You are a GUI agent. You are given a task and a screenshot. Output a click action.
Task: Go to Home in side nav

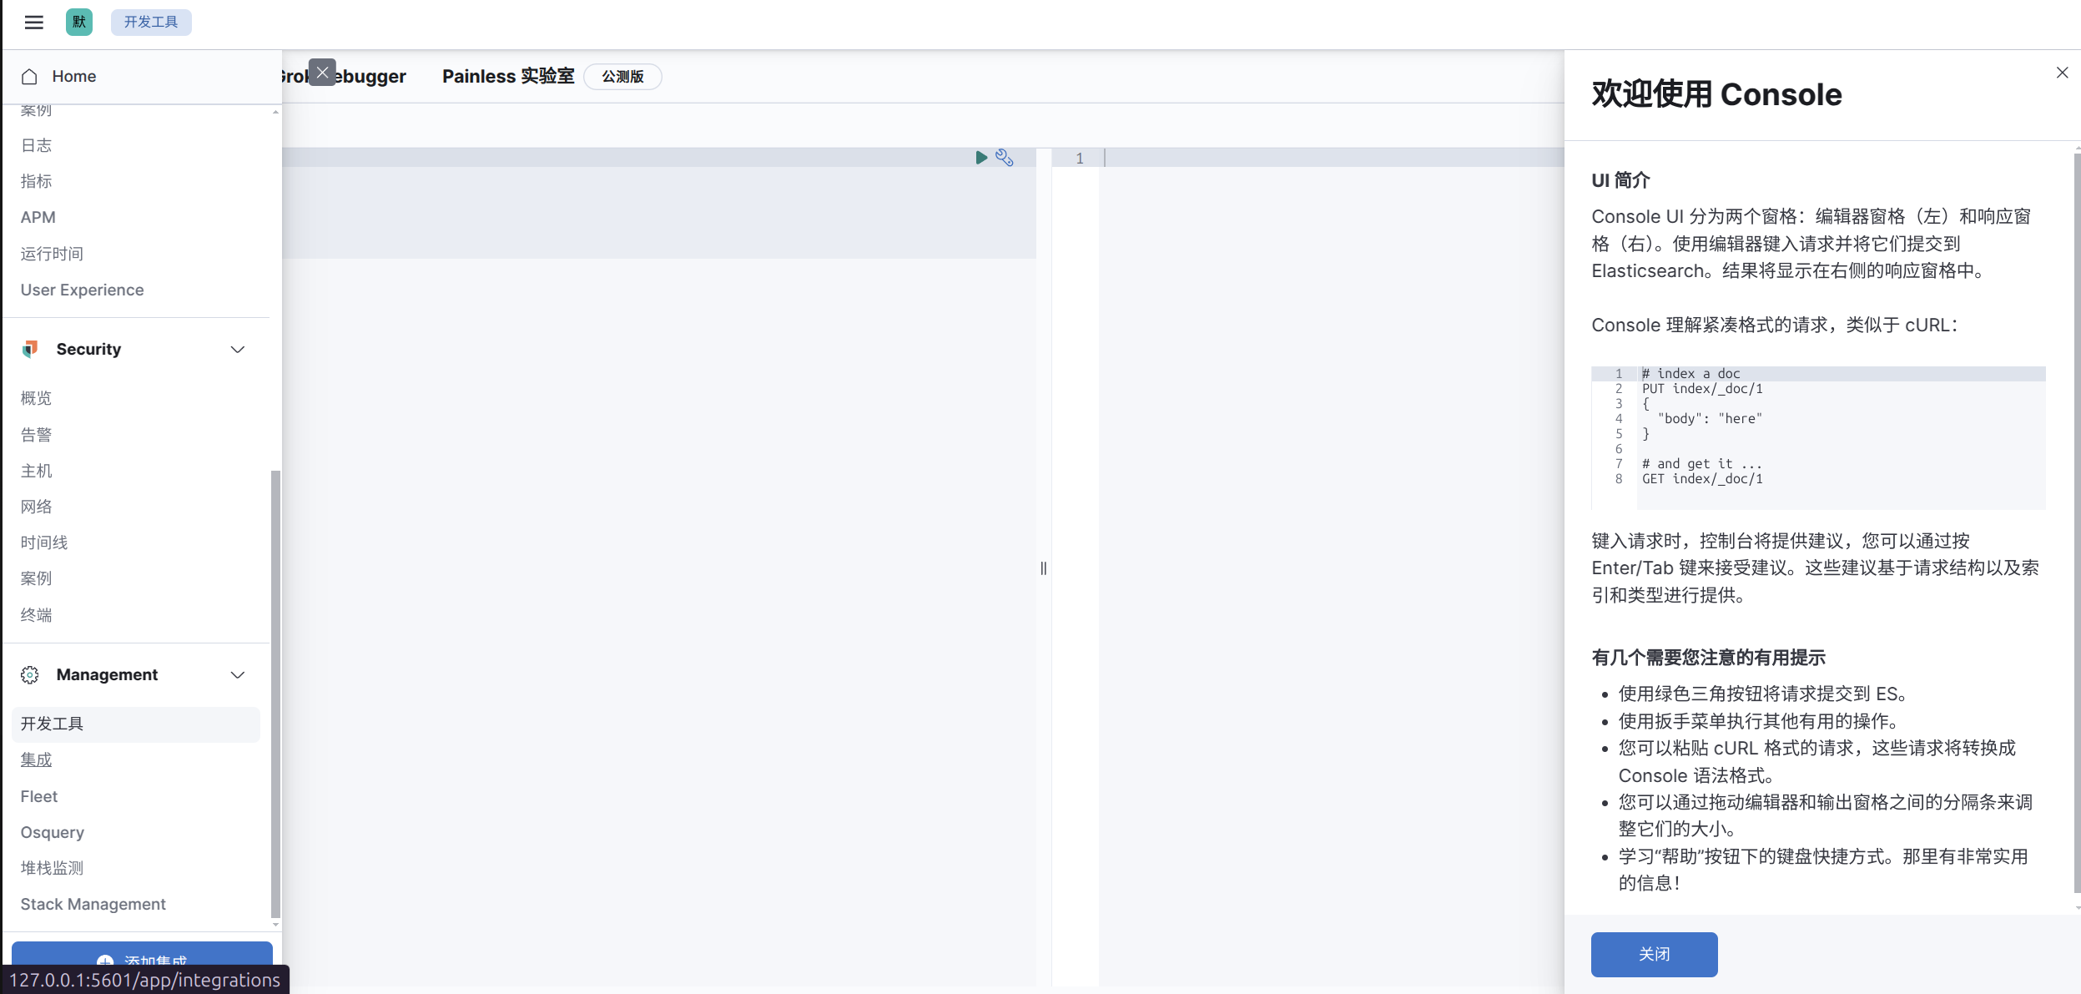tap(74, 77)
